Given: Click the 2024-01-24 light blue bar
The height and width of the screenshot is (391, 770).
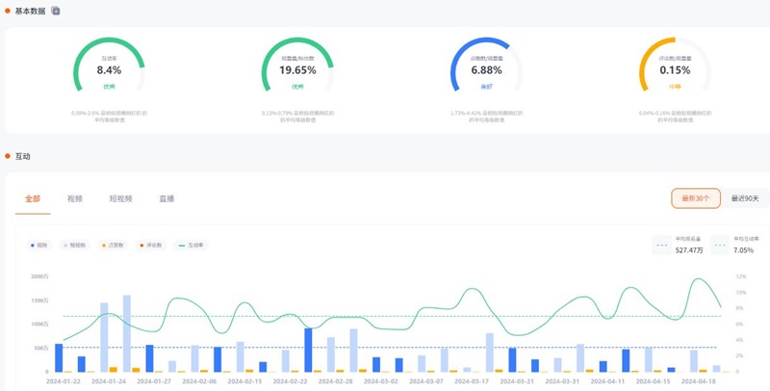Looking at the screenshot, I should 104,337.
